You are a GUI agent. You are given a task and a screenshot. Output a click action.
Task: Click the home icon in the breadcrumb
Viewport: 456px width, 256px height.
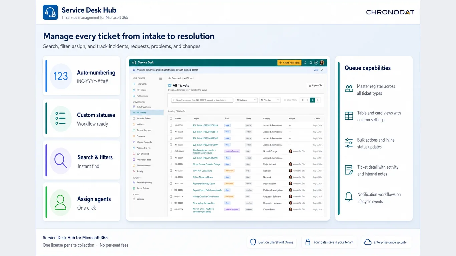click(170, 78)
